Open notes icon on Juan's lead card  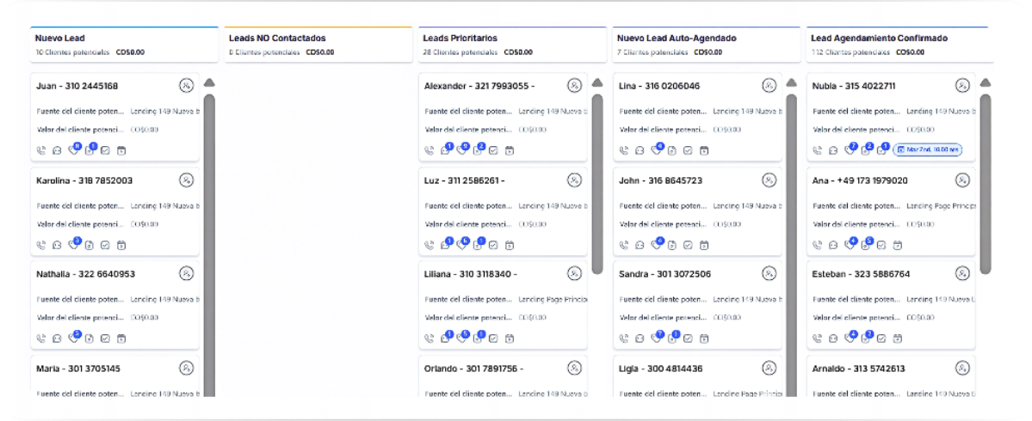[90, 150]
